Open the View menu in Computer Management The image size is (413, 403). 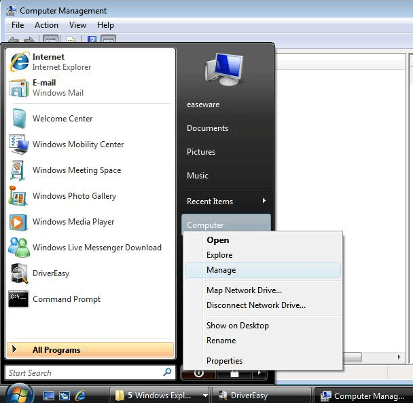click(x=77, y=25)
